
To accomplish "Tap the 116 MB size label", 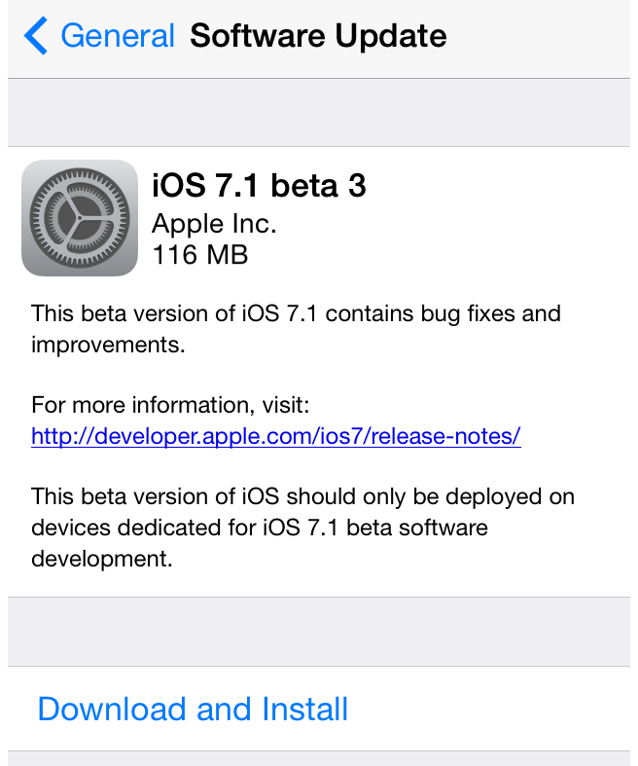I will [x=200, y=255].
